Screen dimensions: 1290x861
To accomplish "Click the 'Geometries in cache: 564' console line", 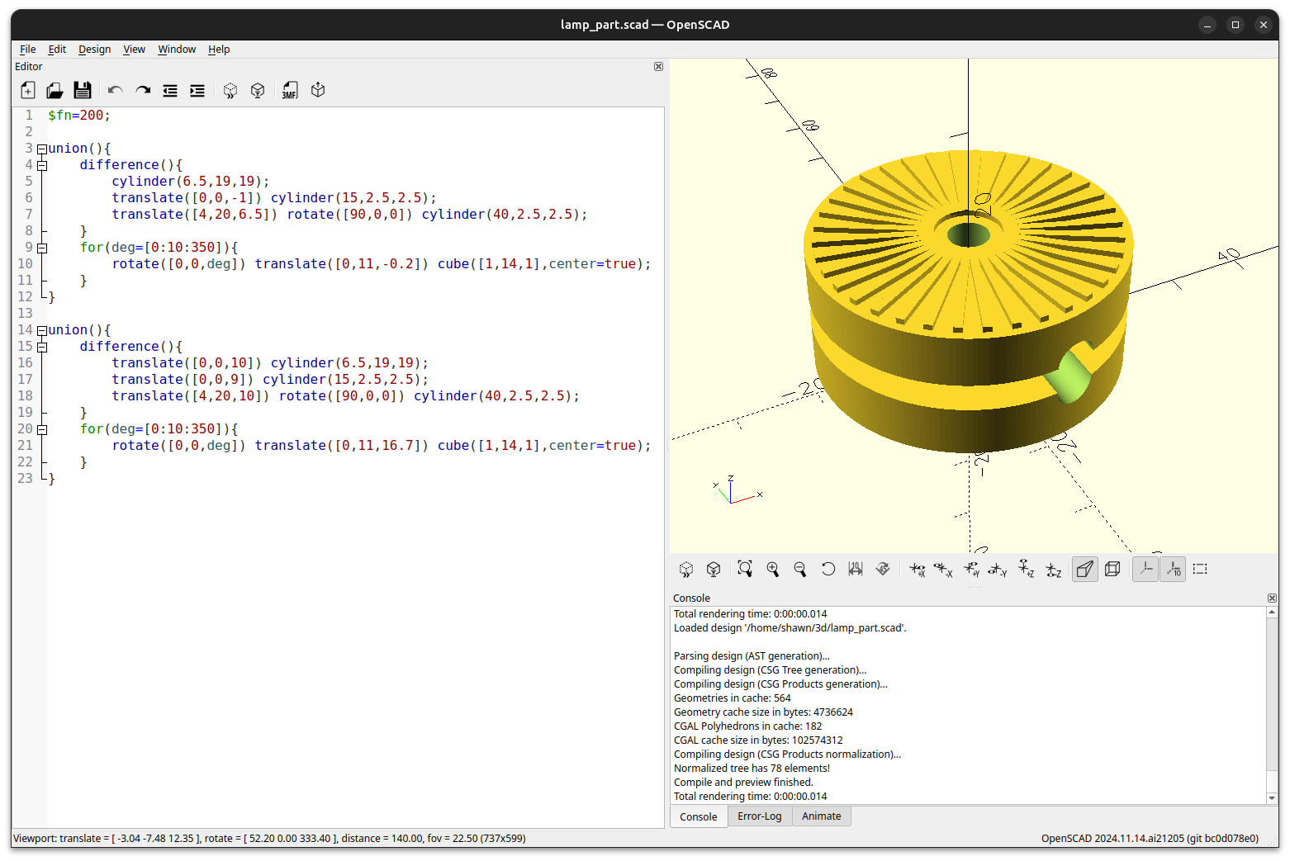I will tap(732, 698).
